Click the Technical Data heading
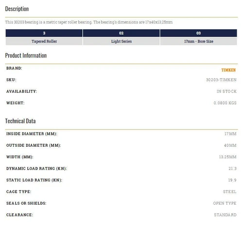243x229 pixels. pyautogui.click(x=20, y=121)
